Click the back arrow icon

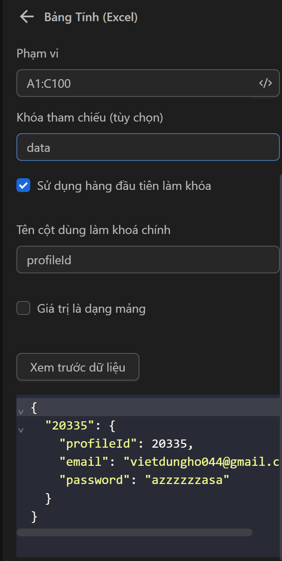(x=27, y=17)
